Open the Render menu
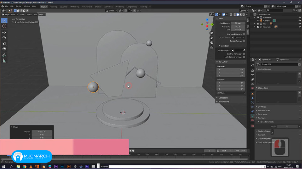 19,6
